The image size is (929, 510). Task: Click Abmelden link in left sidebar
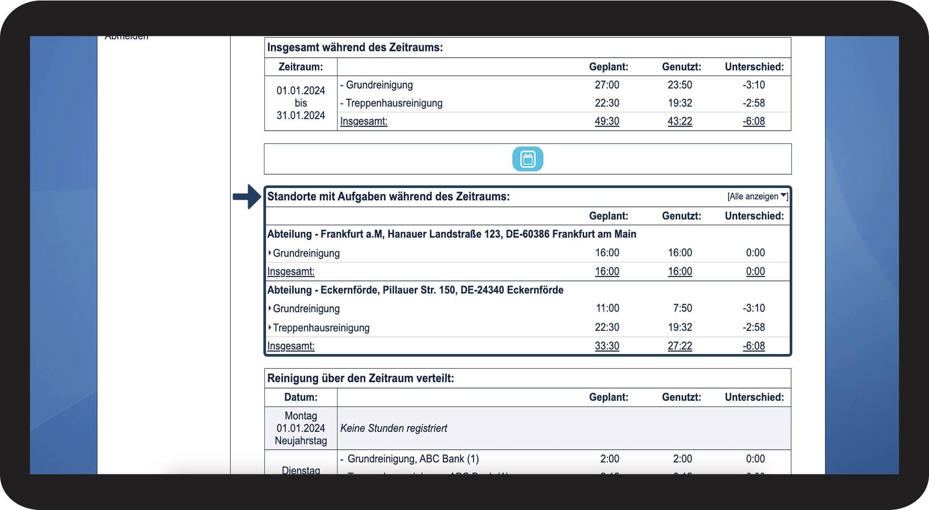[x=126, y=37]
